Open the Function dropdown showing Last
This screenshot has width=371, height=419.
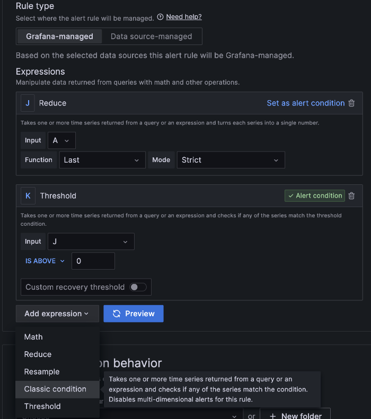pyautogui.click(x=102, y=160)
